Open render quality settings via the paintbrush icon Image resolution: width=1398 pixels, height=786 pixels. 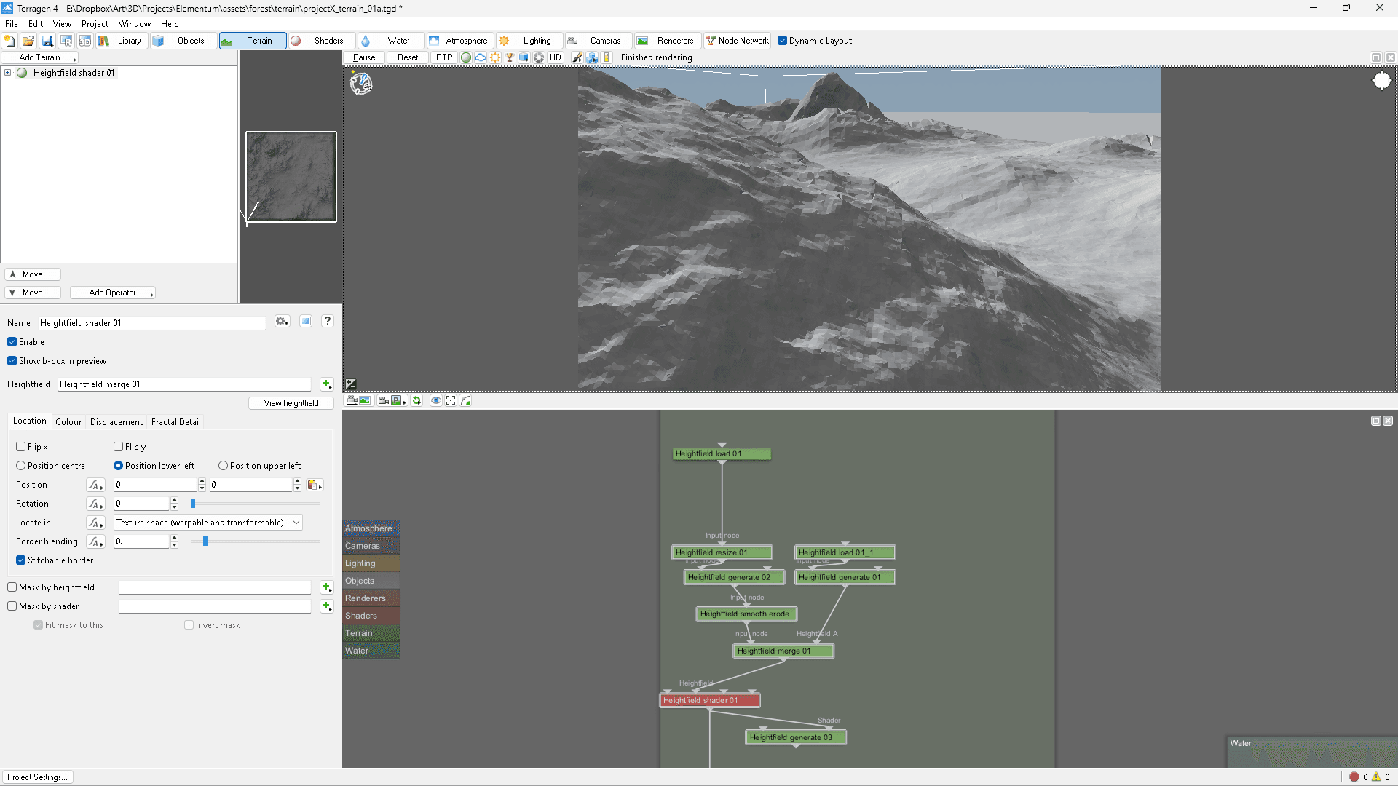(x=577, y=57)
